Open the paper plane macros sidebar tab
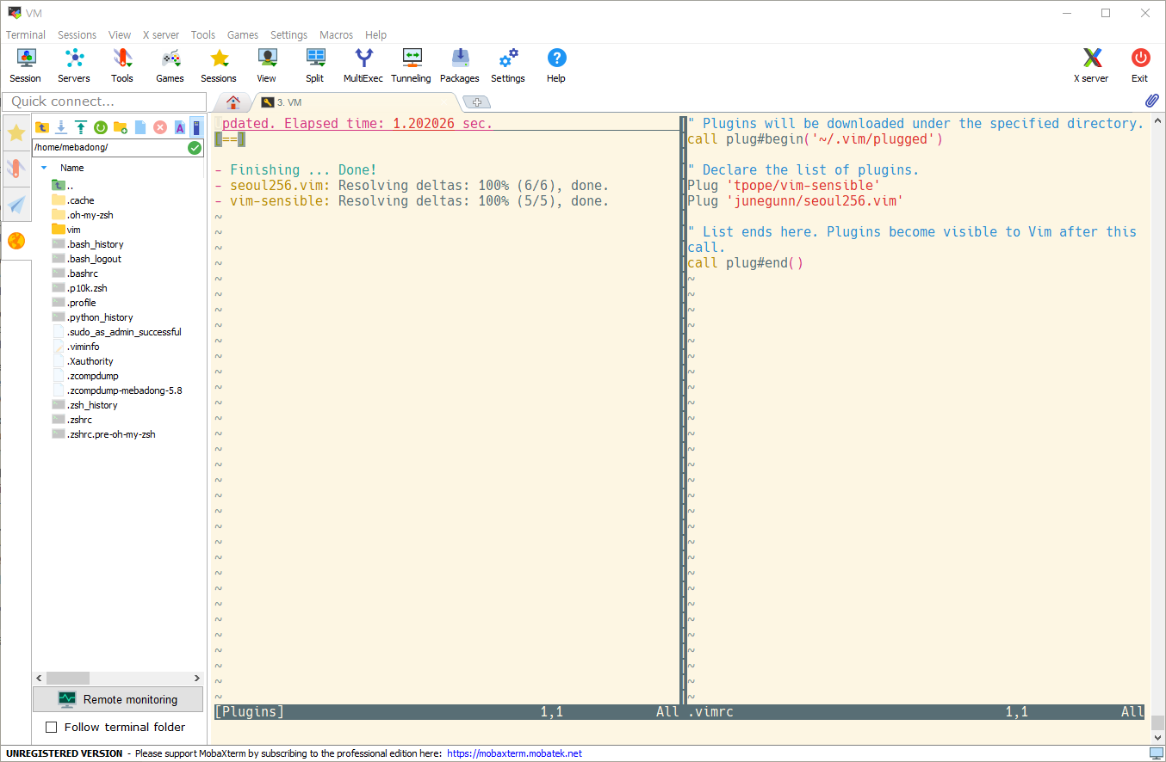1166x762 pixels. [16, 204]
